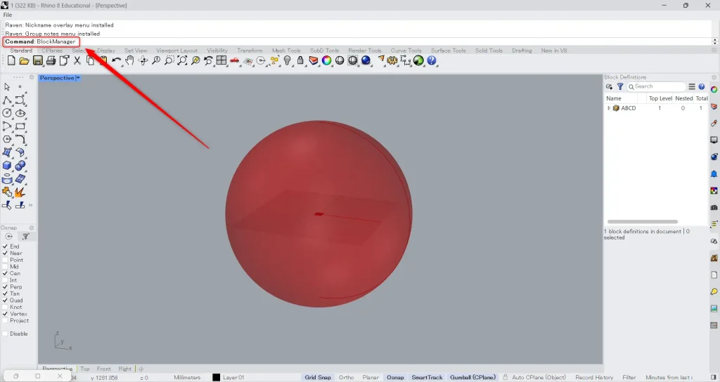720x382 pixels.
Task: Click the Explode tool icon
Action: 20,192
